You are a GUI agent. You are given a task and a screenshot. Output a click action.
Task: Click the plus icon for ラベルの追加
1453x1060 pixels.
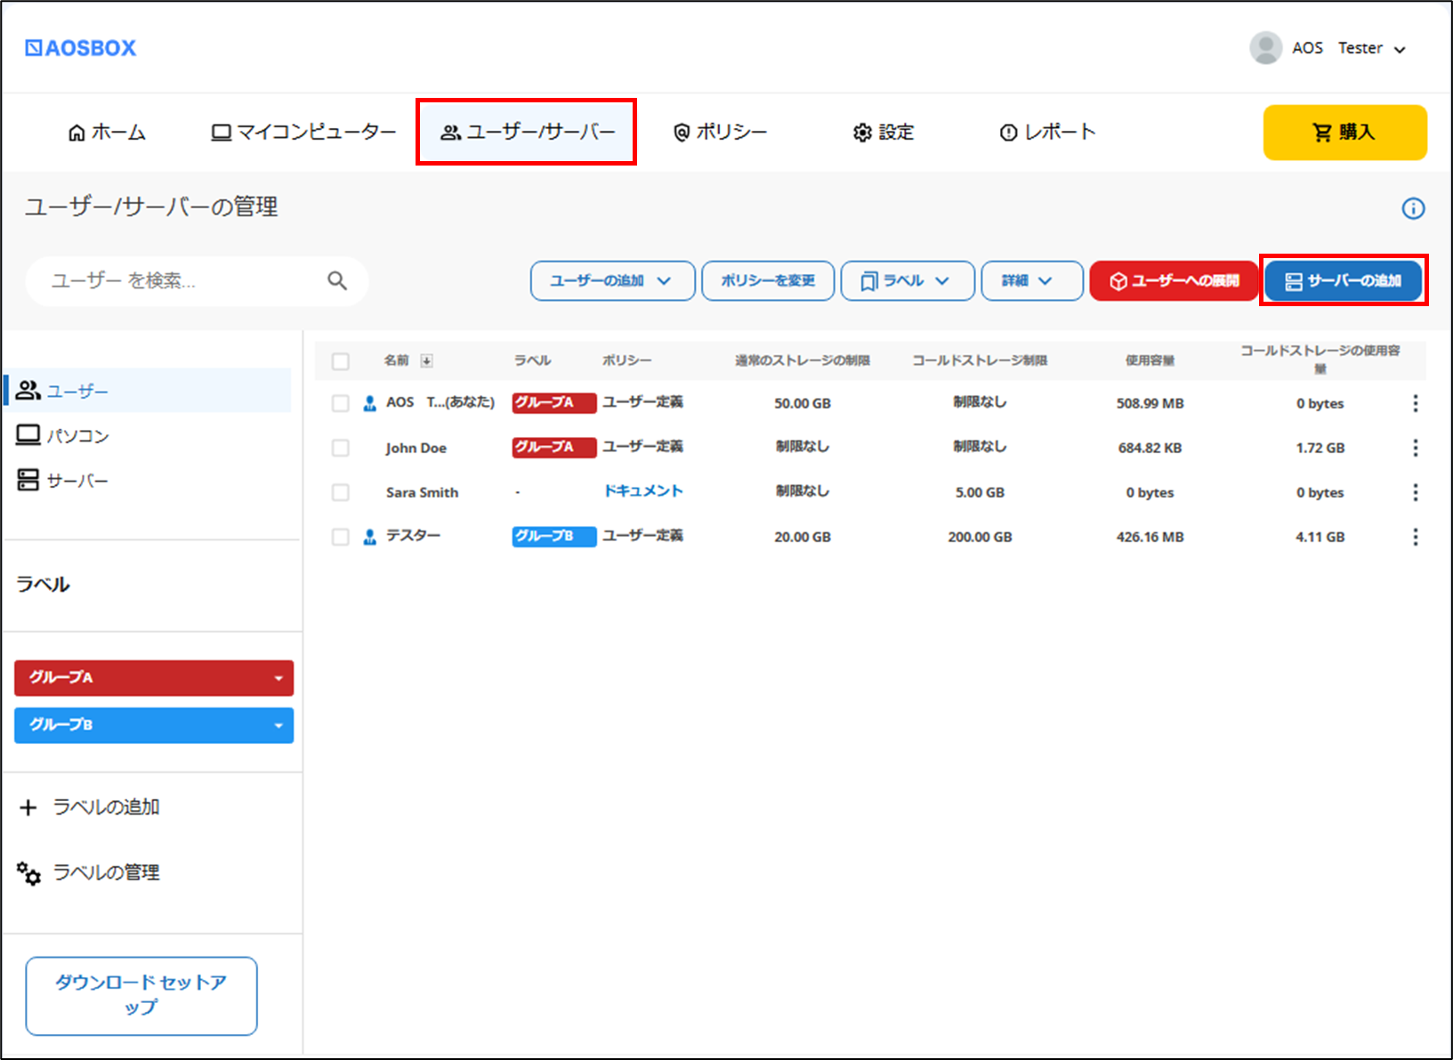tap(28, 807)
